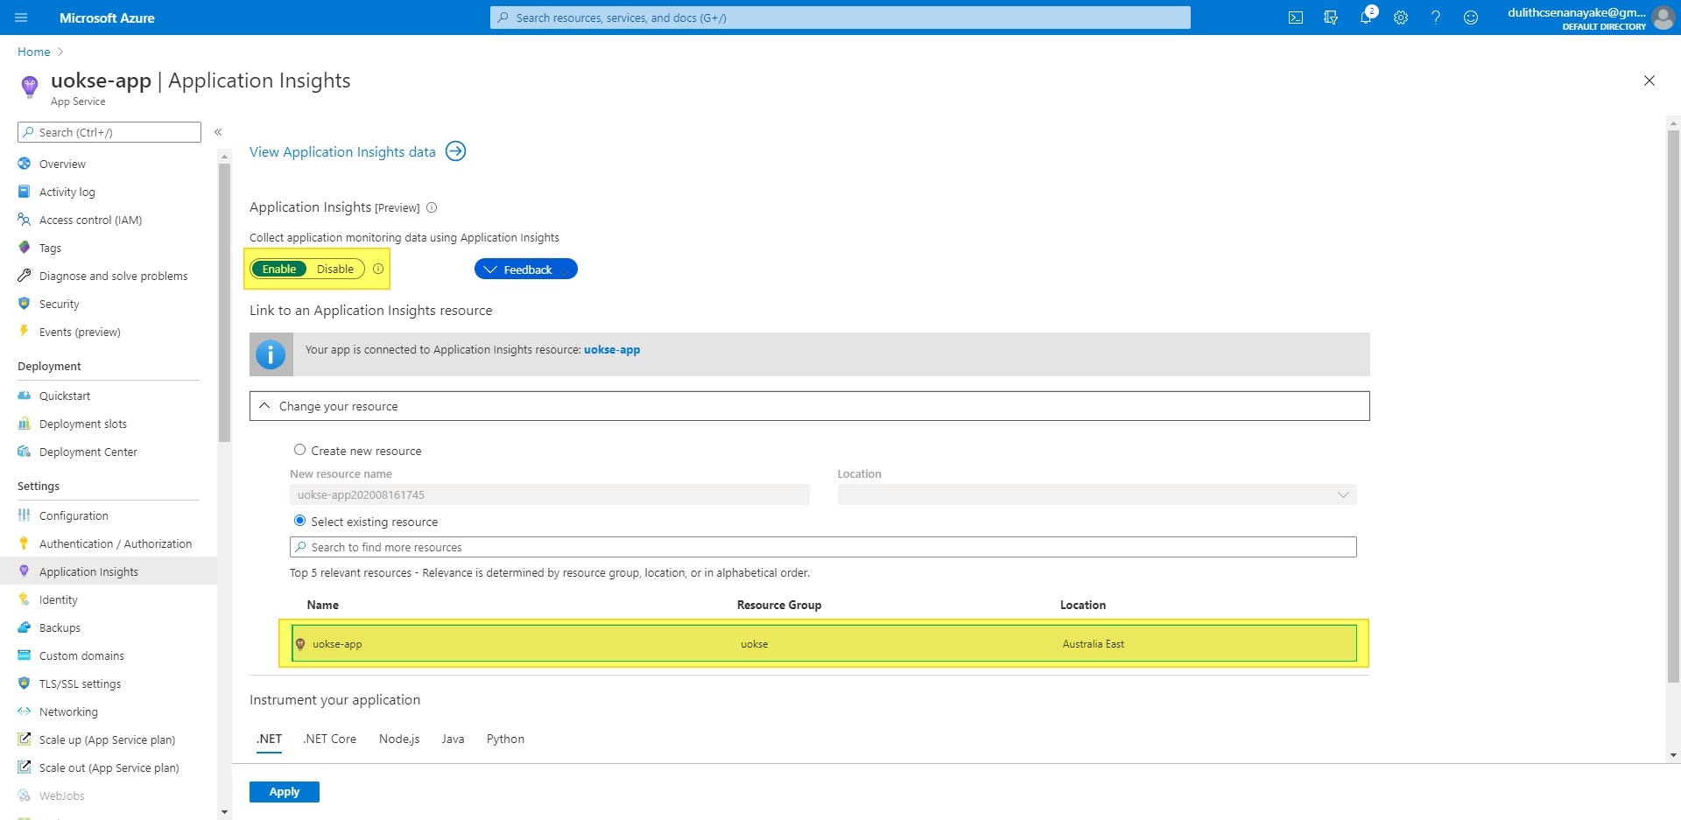Select Create new resource radio button

(x=299, y=450)
